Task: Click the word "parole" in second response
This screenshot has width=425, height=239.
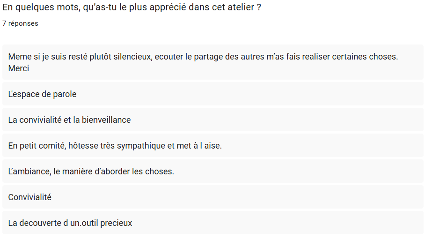Action: pyautogui.click(x=65, y=94)
